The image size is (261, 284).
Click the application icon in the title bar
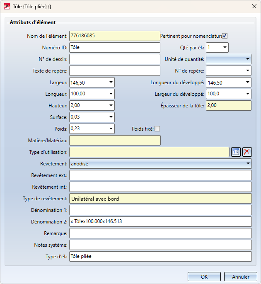[x=7, y=7]
